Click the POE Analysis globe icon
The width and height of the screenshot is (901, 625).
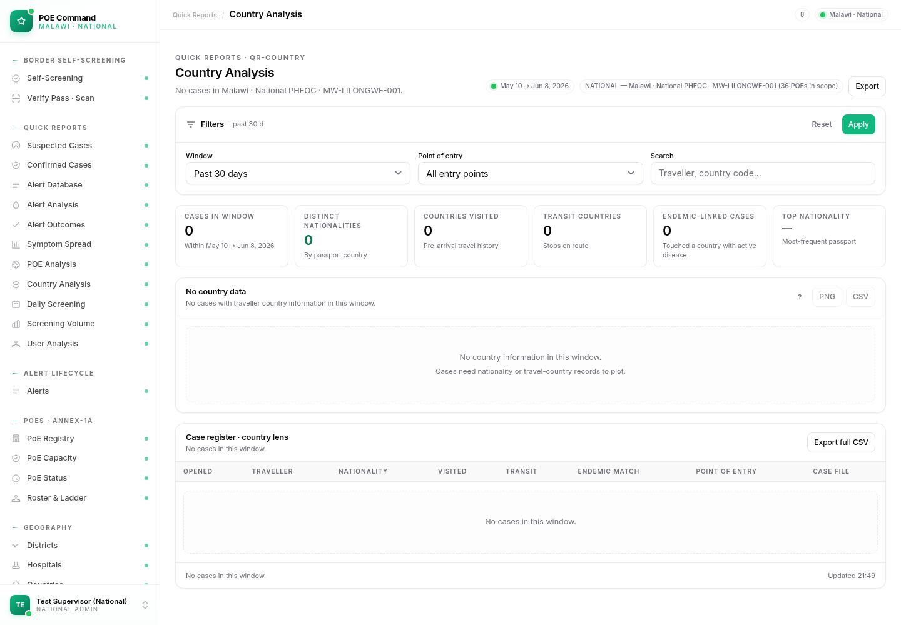16,264
